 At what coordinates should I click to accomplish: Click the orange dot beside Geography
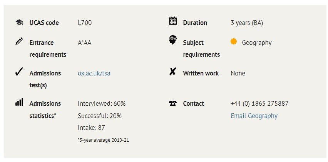pos(234,41)
